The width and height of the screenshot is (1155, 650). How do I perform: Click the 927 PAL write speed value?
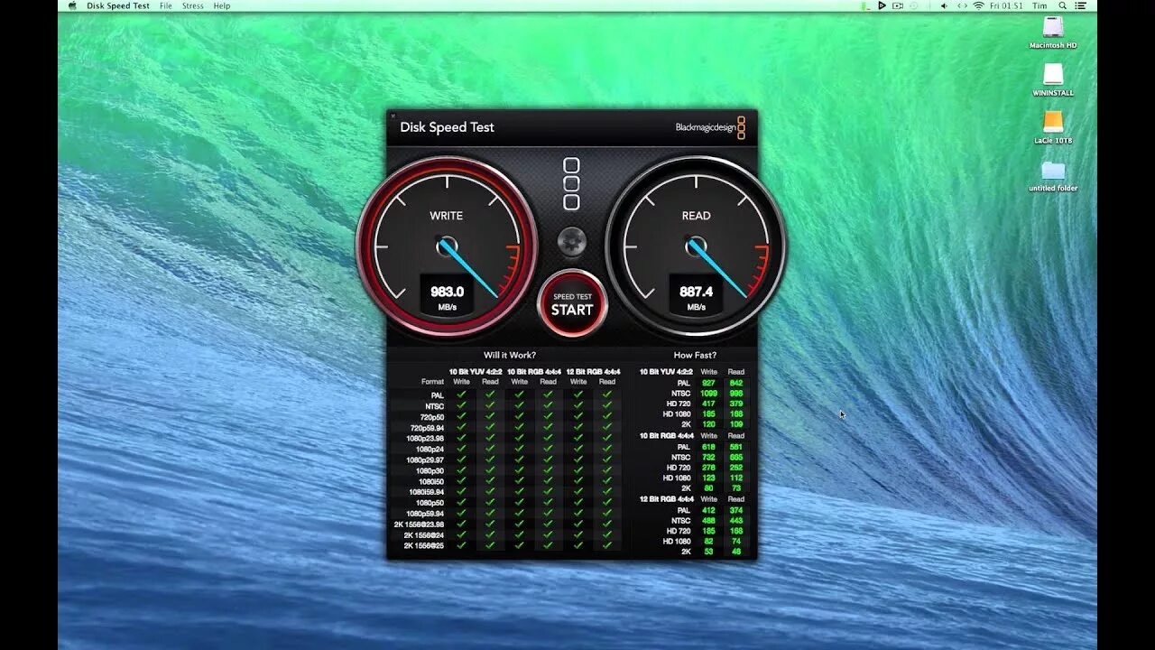point(708,383)
